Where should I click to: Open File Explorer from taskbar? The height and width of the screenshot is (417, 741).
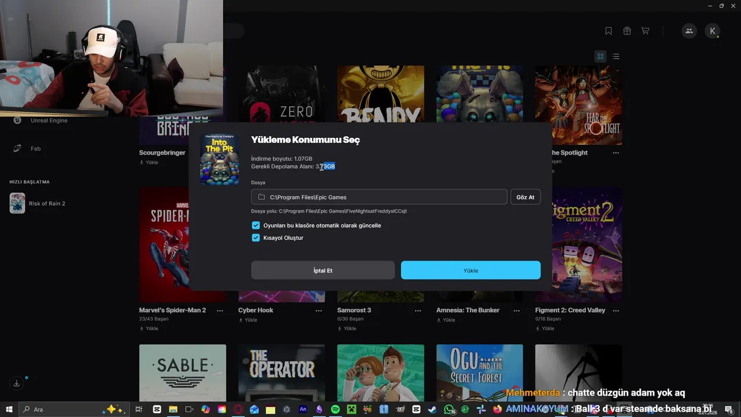(x=174, y=409)
